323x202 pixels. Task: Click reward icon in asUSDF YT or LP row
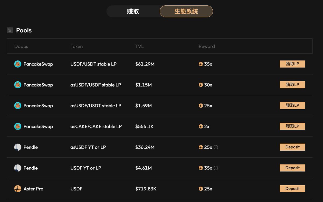point(201,147)
